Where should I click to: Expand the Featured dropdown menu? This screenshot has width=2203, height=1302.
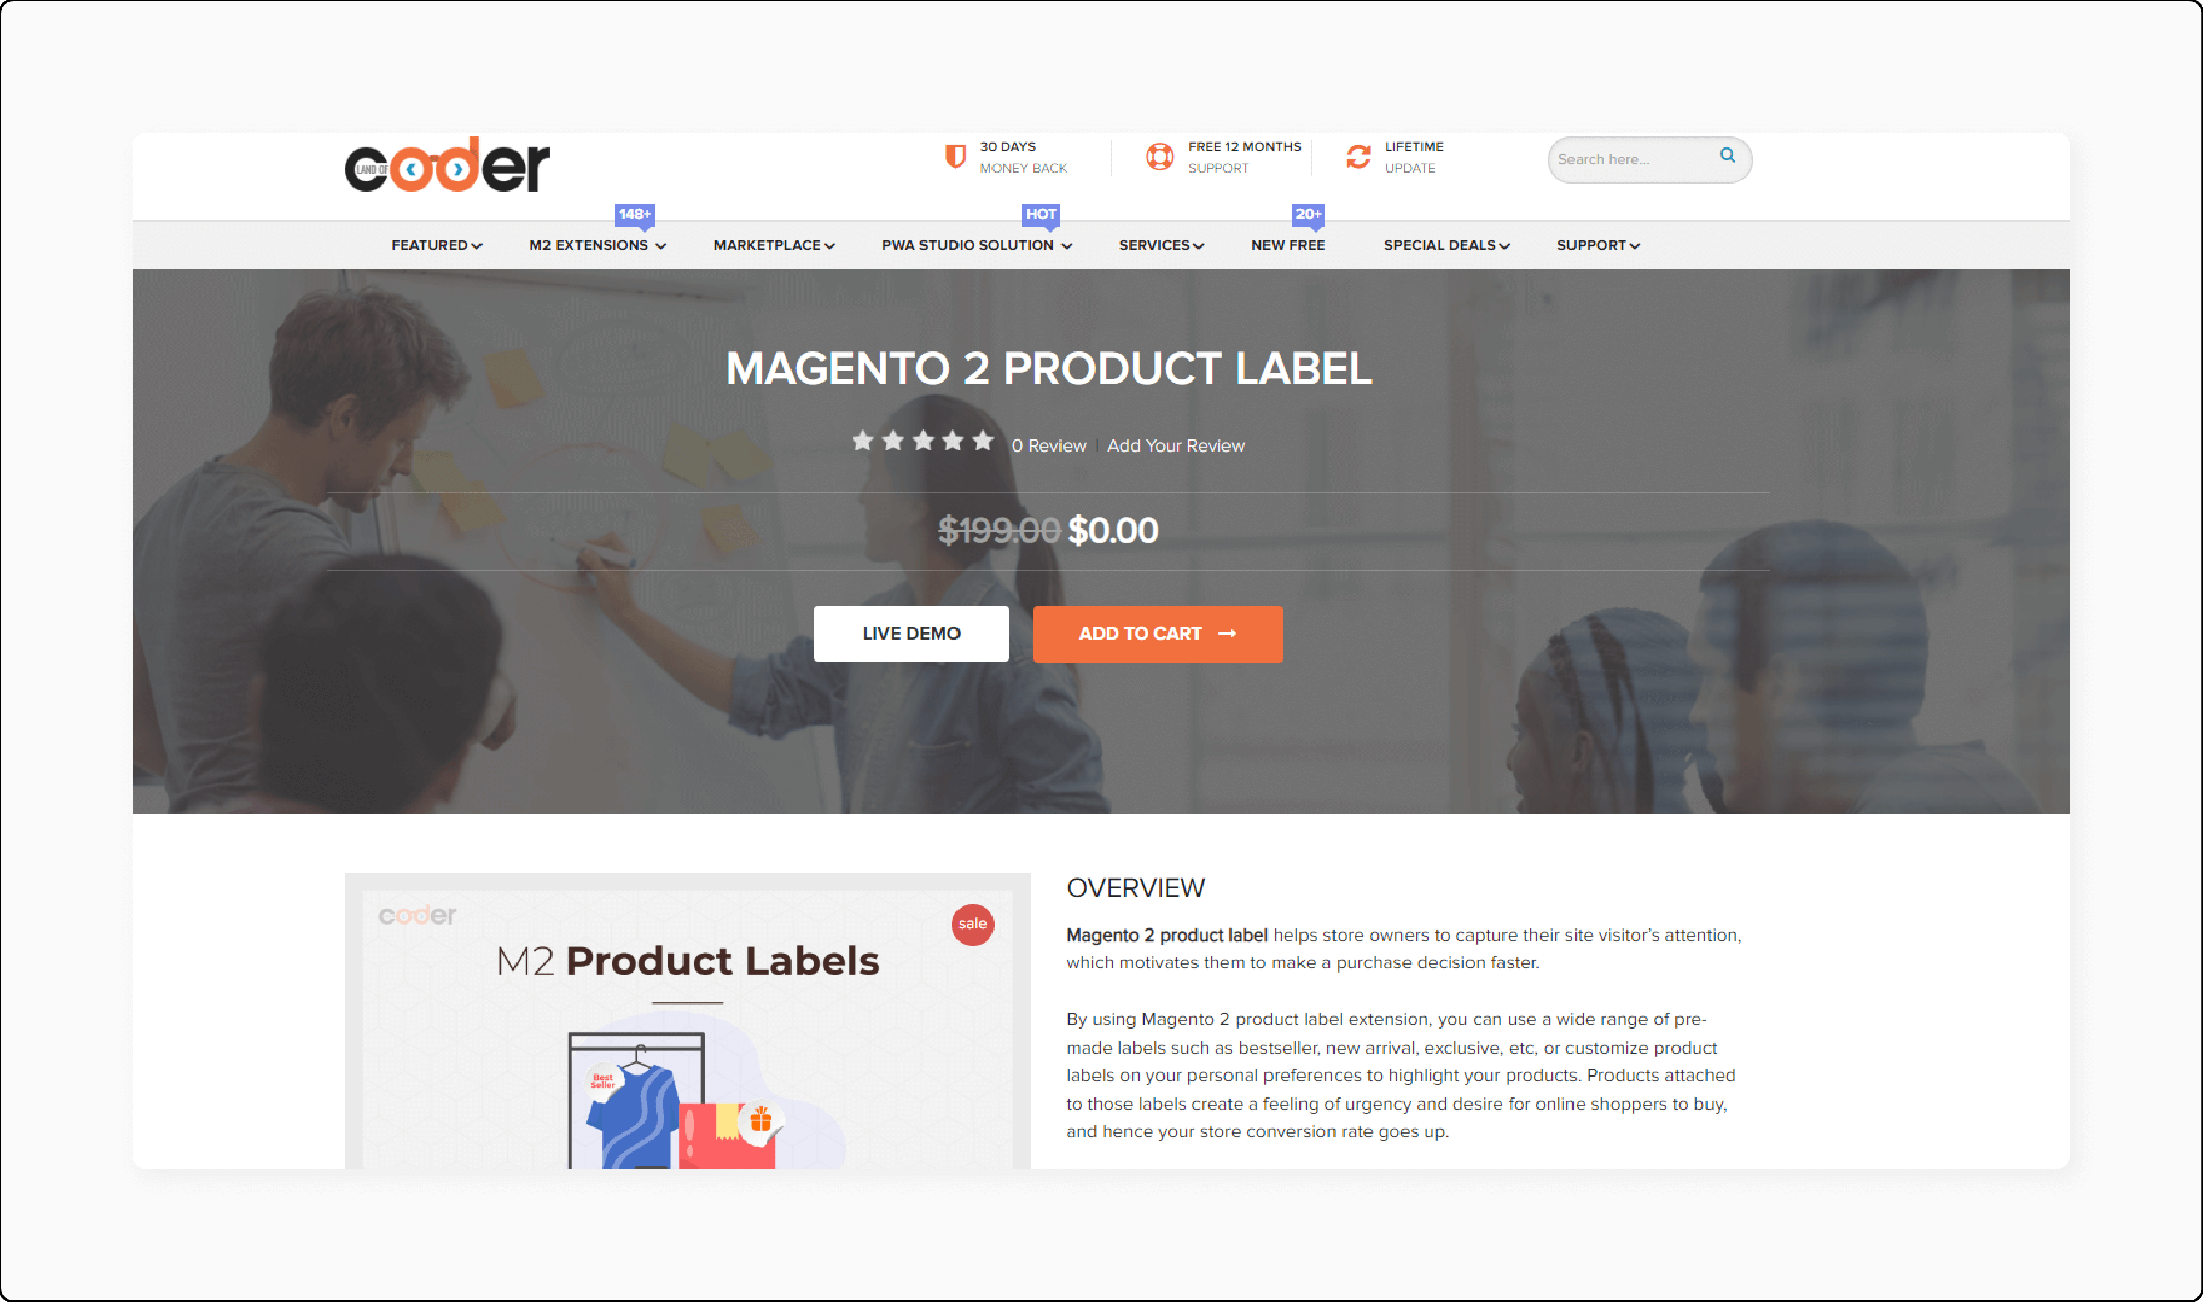[437, 245]
